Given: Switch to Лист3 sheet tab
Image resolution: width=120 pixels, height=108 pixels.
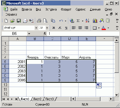Looking at the screenshot, I should coord(50,99).
